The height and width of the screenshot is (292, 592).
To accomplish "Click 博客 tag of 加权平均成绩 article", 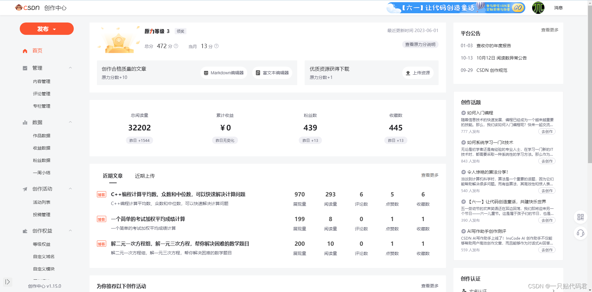I will tap(102, 219).
